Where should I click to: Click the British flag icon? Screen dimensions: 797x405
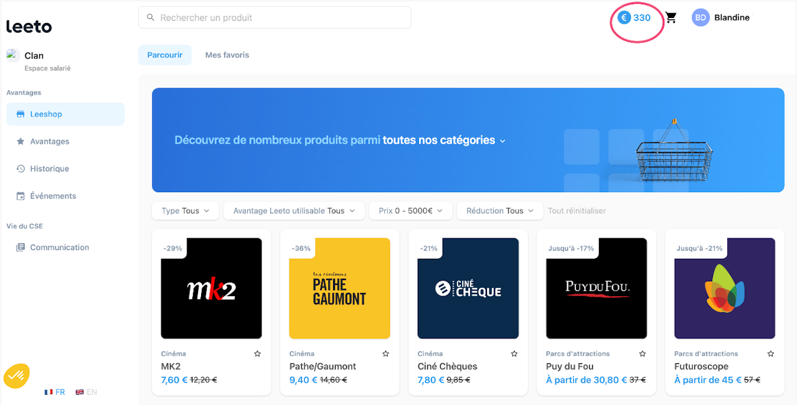pyautogui.click(x=80, y=392)
